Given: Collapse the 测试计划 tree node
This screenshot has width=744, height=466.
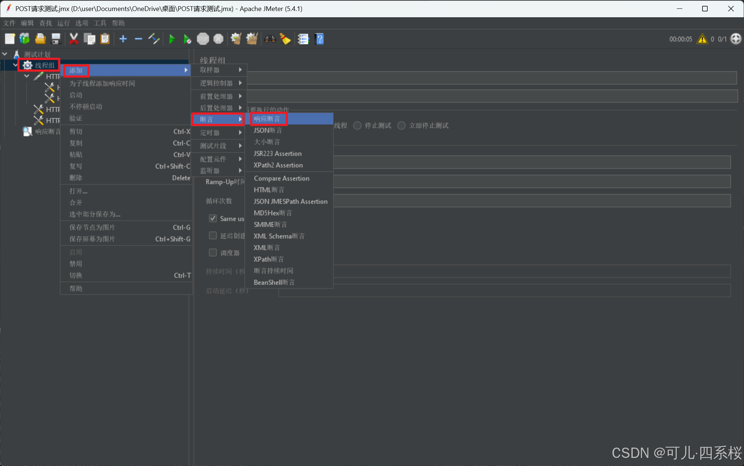Looking at the screenshot, I should tap(5, 54).
